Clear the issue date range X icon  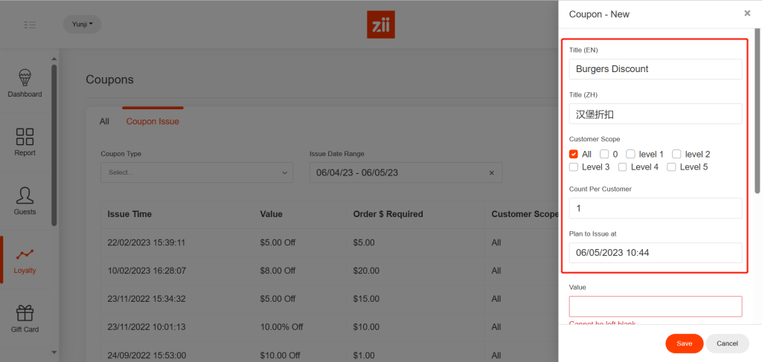[x=491, y=172]
